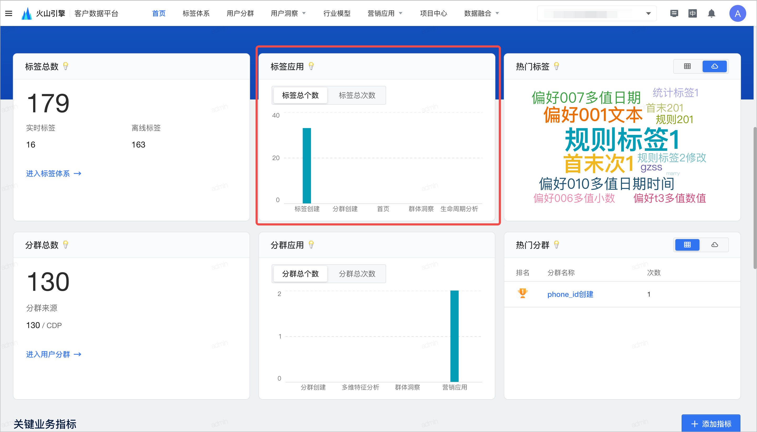Click the tip bulb beside 分群总数

66,245
